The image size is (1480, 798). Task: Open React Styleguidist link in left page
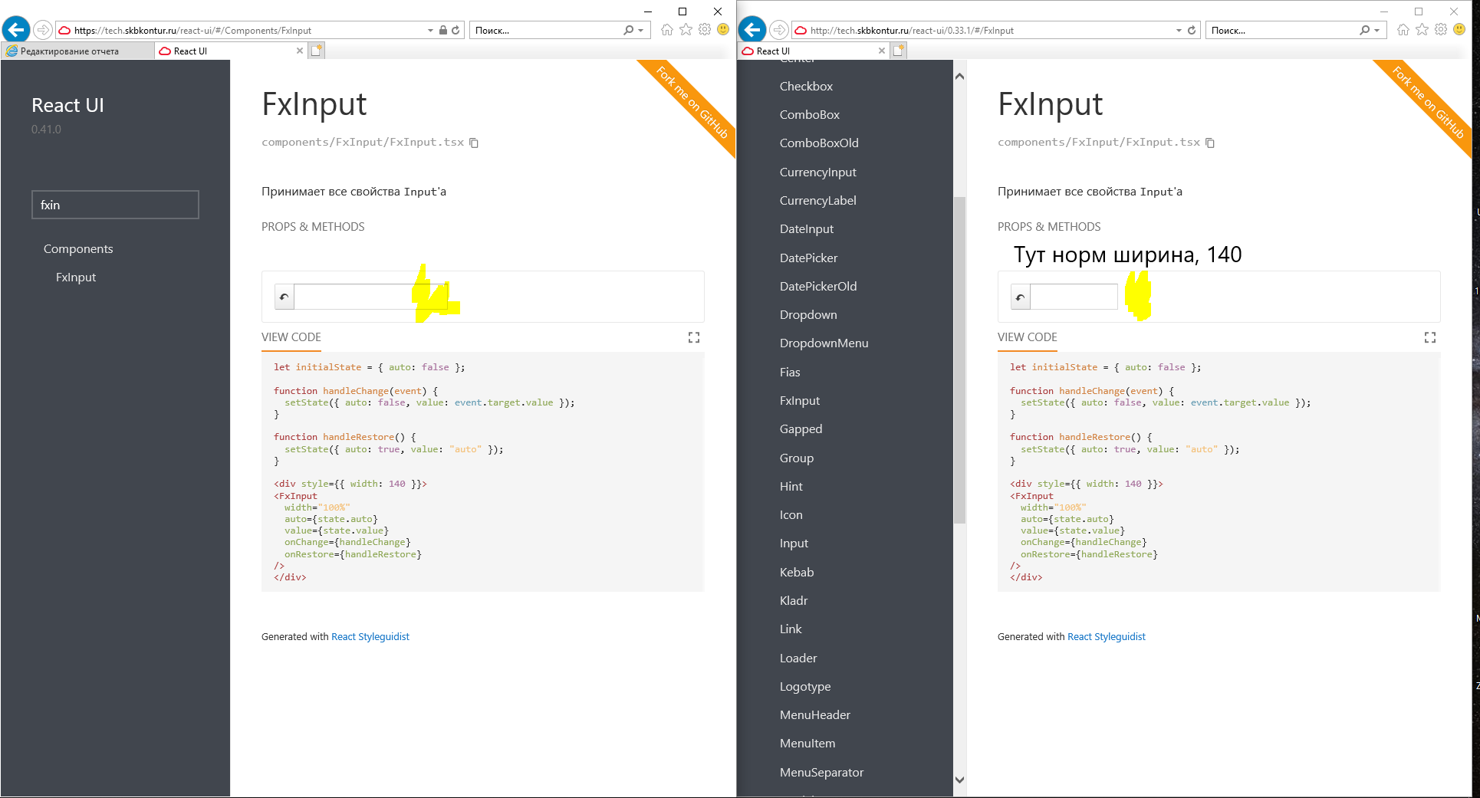370,637
